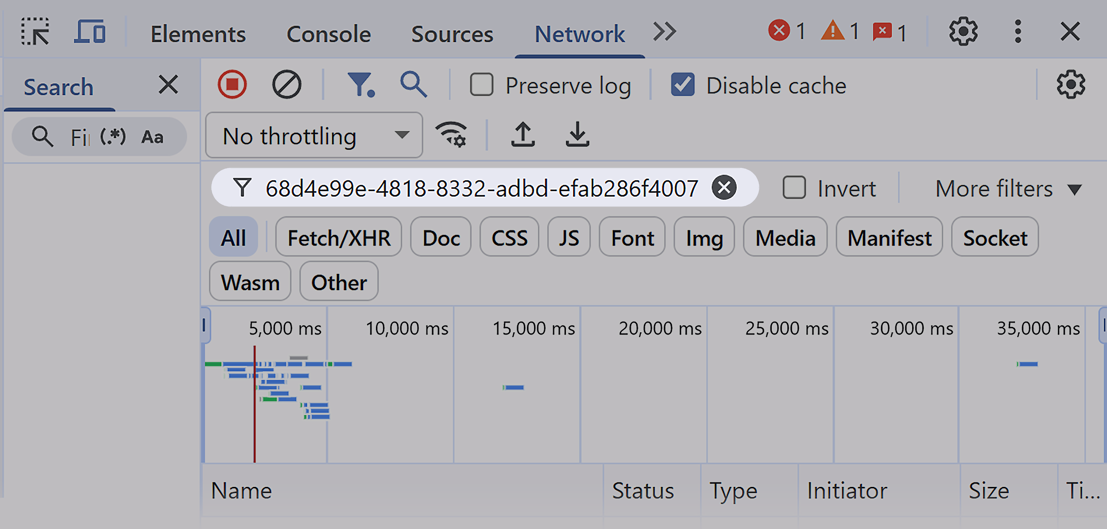
Task: Switch to the Elements tab
Action: click(197, 34)
